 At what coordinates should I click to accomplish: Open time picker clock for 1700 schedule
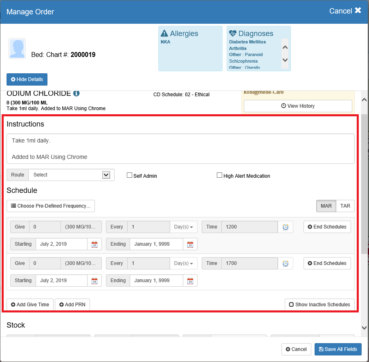[286, 263]
